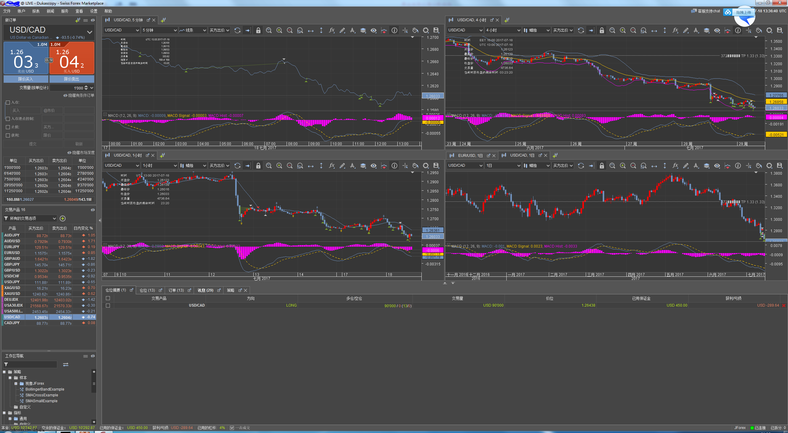
Task: Click the 限价卖出 button
Action: [72, 79]
